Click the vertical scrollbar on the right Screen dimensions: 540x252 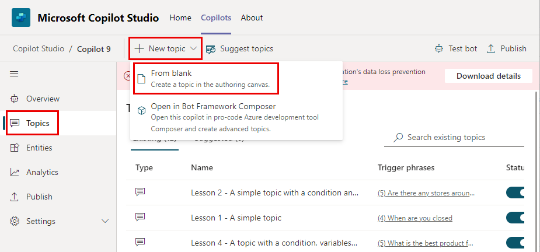(536, 171)
